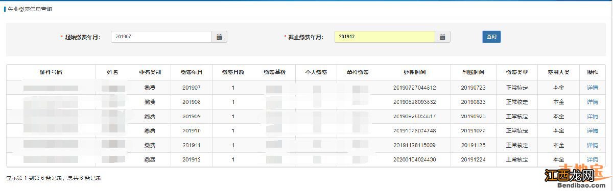Click the 到账时间 column header
This screenshot has height=191, width=613.
(473, 72)
